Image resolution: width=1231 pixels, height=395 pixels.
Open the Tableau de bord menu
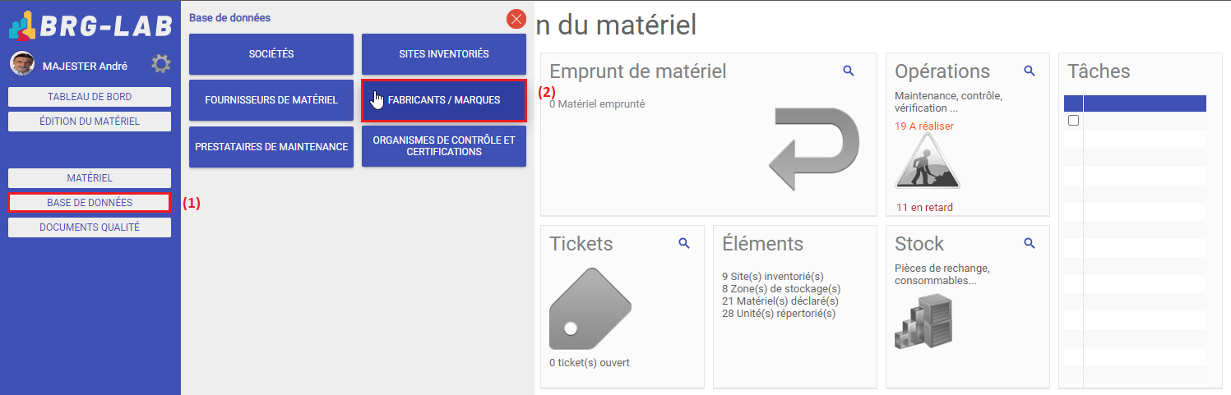(x=90, y=97)
